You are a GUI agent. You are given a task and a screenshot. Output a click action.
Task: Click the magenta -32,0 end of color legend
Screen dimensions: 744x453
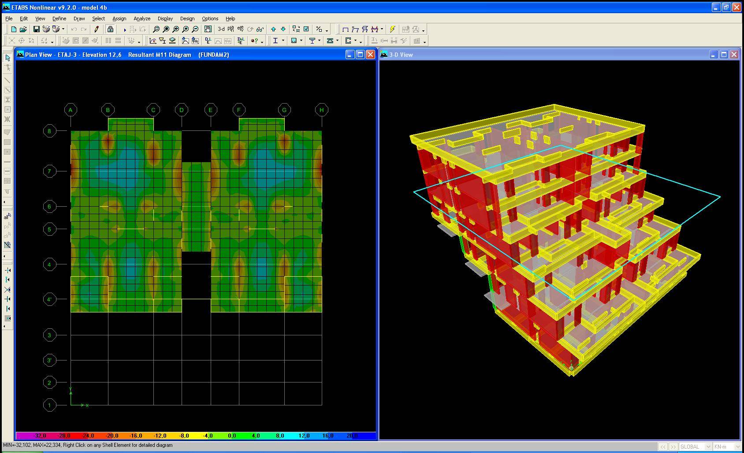coord(40,436)
